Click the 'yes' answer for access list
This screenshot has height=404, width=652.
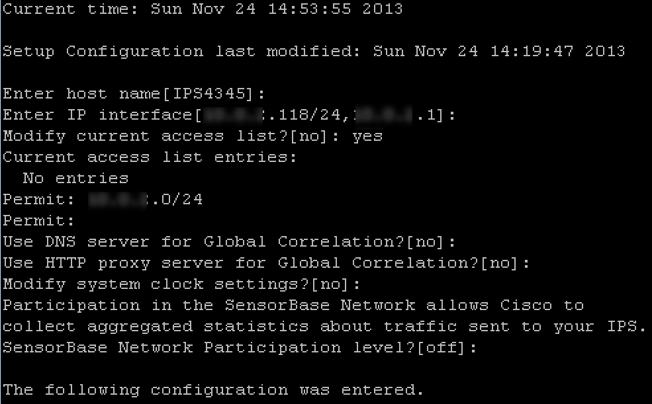click(x=367, y=136)
